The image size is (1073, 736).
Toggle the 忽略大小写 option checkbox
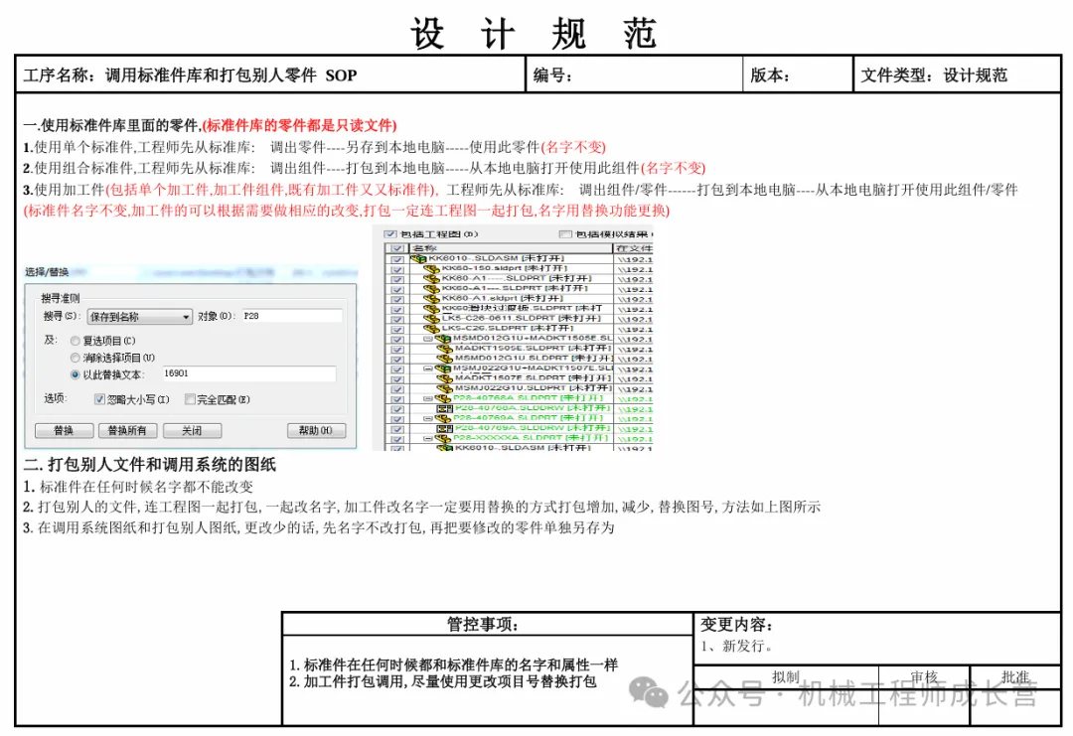click(100, 399)
